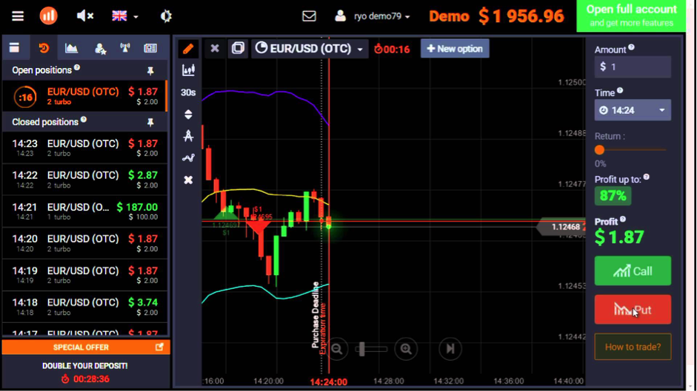Image resolution: width=697 pixels, height=391 pixels.
Task: Open the 14:21 position worth $187.00
Action: click(x=84, y=211)
